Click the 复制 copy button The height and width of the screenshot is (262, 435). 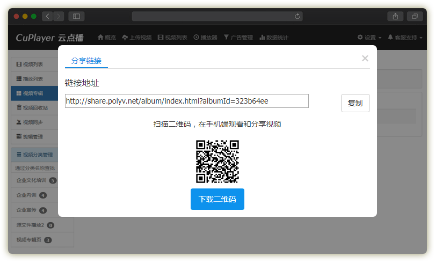click(x=355, y=103)
